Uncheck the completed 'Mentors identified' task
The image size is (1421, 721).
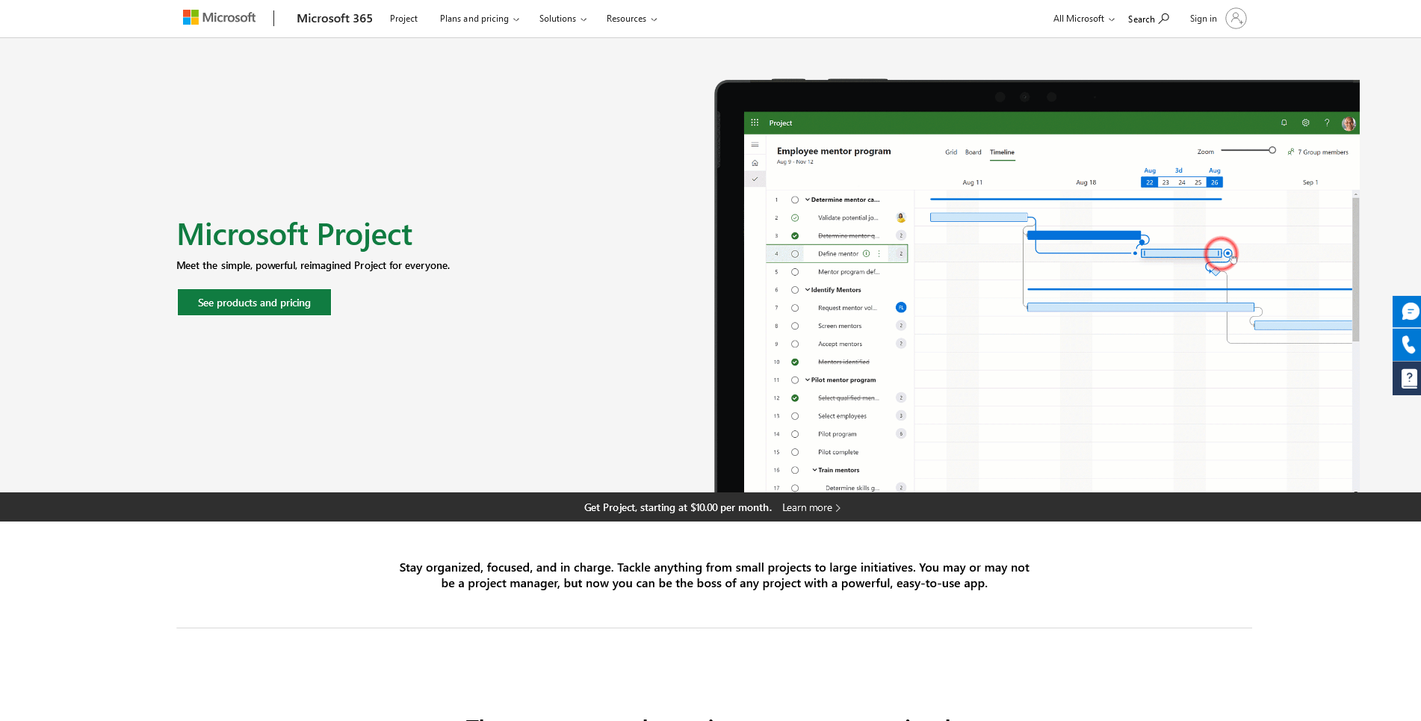coord(795,362)
